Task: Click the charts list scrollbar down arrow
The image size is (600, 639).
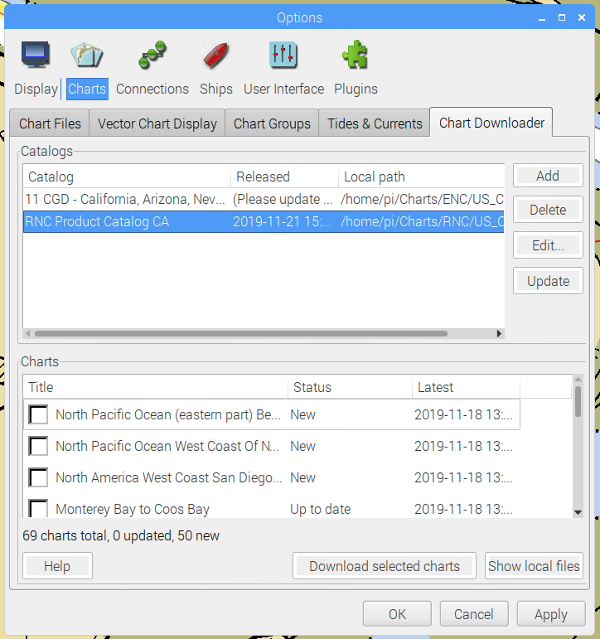Action: pos(578,513)
